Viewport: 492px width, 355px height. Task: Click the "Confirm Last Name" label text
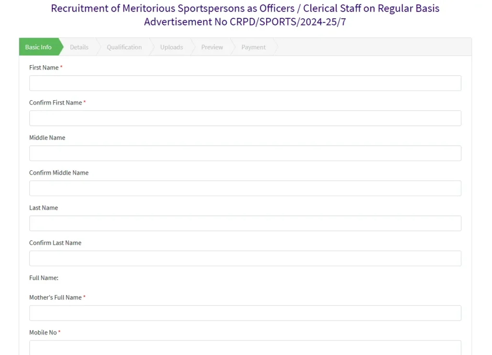pos(55,243)
